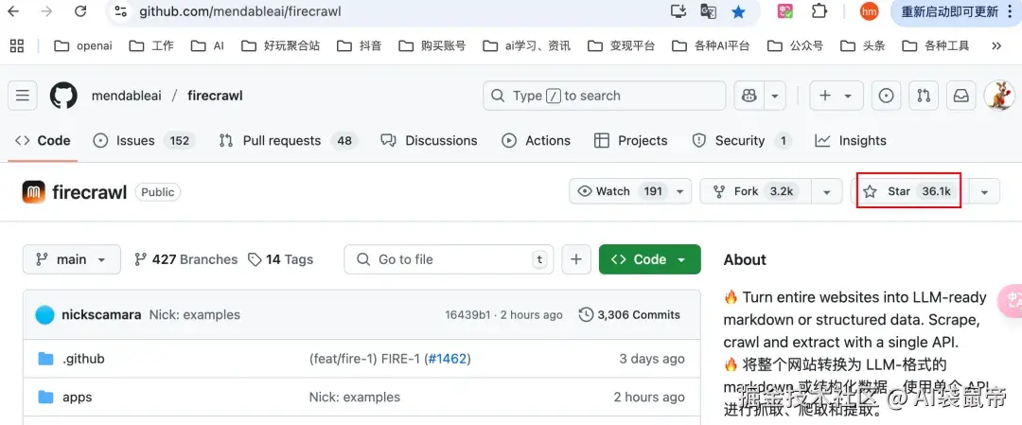Open GitHub Copilot chat icon
The height and width of the screenshot is (425, 1022).
(x=749, y=96)
